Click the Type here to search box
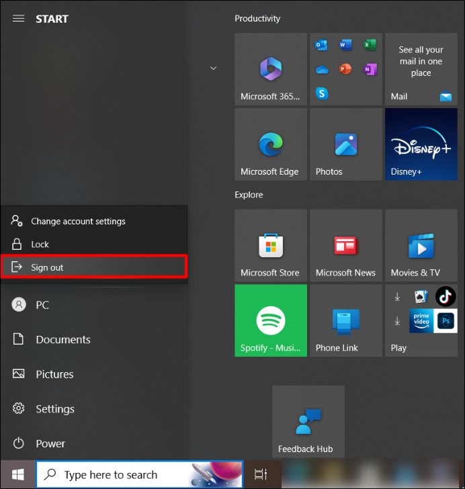 pos(139,474)
